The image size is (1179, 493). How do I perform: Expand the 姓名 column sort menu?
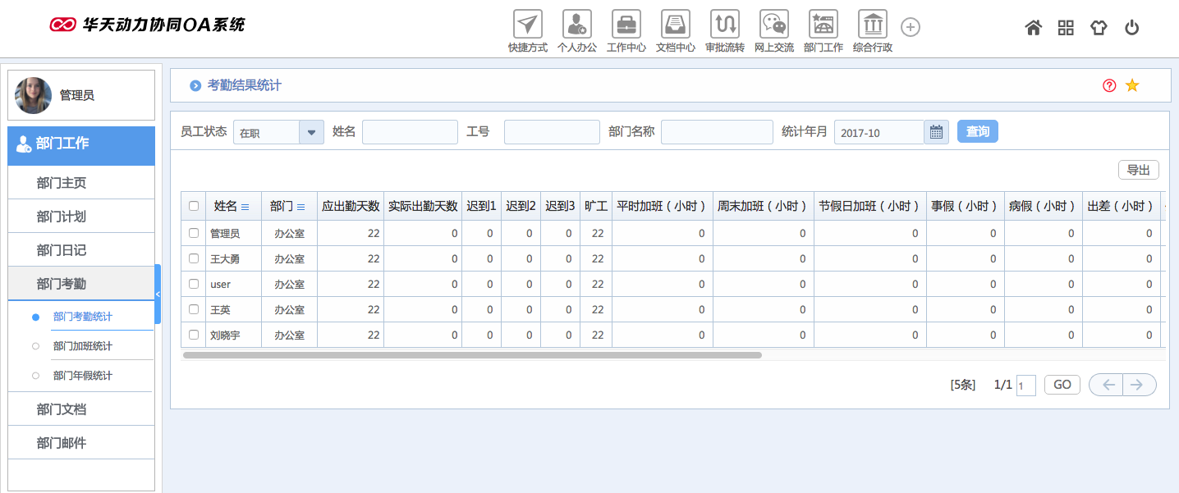(246, 207)
